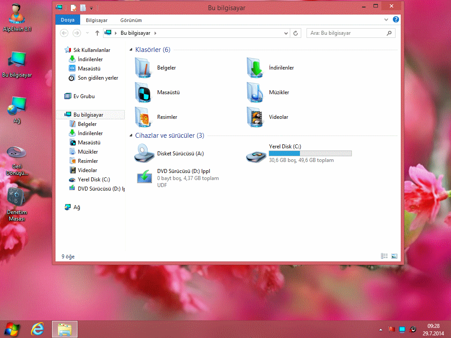Expand the address bar history dropdown
Viewport: 451px width, 338px height.
coord(286,33)
